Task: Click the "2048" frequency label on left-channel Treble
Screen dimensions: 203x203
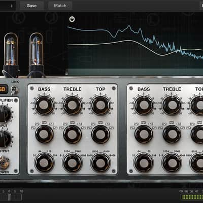Action: [78, 151]
